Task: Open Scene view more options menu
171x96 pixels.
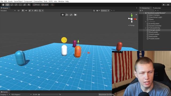Action: (137, 8)
